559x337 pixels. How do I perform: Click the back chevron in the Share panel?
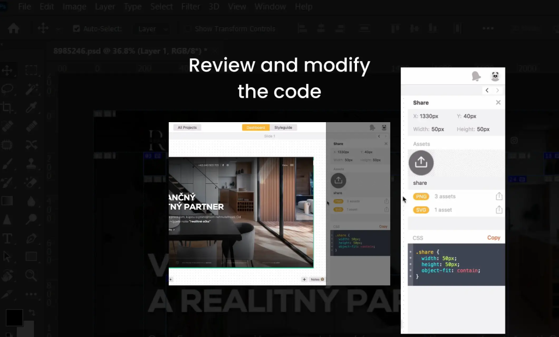(x=487, y=90)
